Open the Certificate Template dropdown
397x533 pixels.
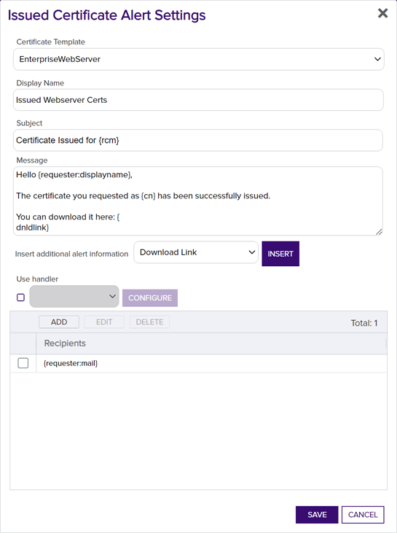(199, 59)
